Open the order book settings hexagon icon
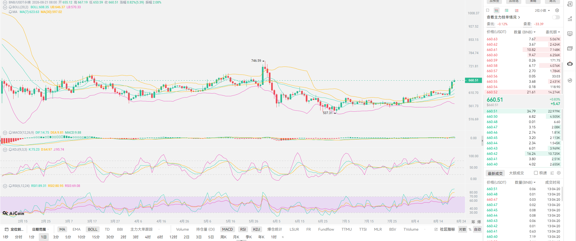The width and height of the screenshot is (576, 241). tap(557, 11)
